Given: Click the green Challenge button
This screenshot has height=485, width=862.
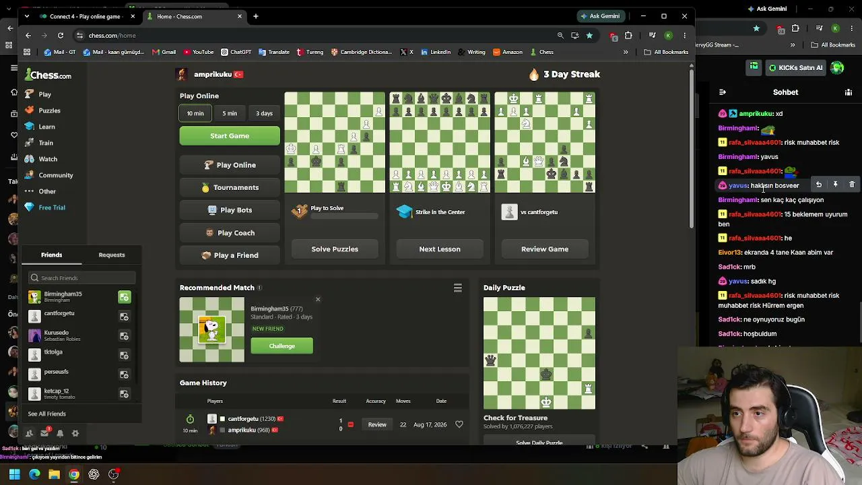Looking at the screenshot, I should pyautogui.click(x=282, y=346).
